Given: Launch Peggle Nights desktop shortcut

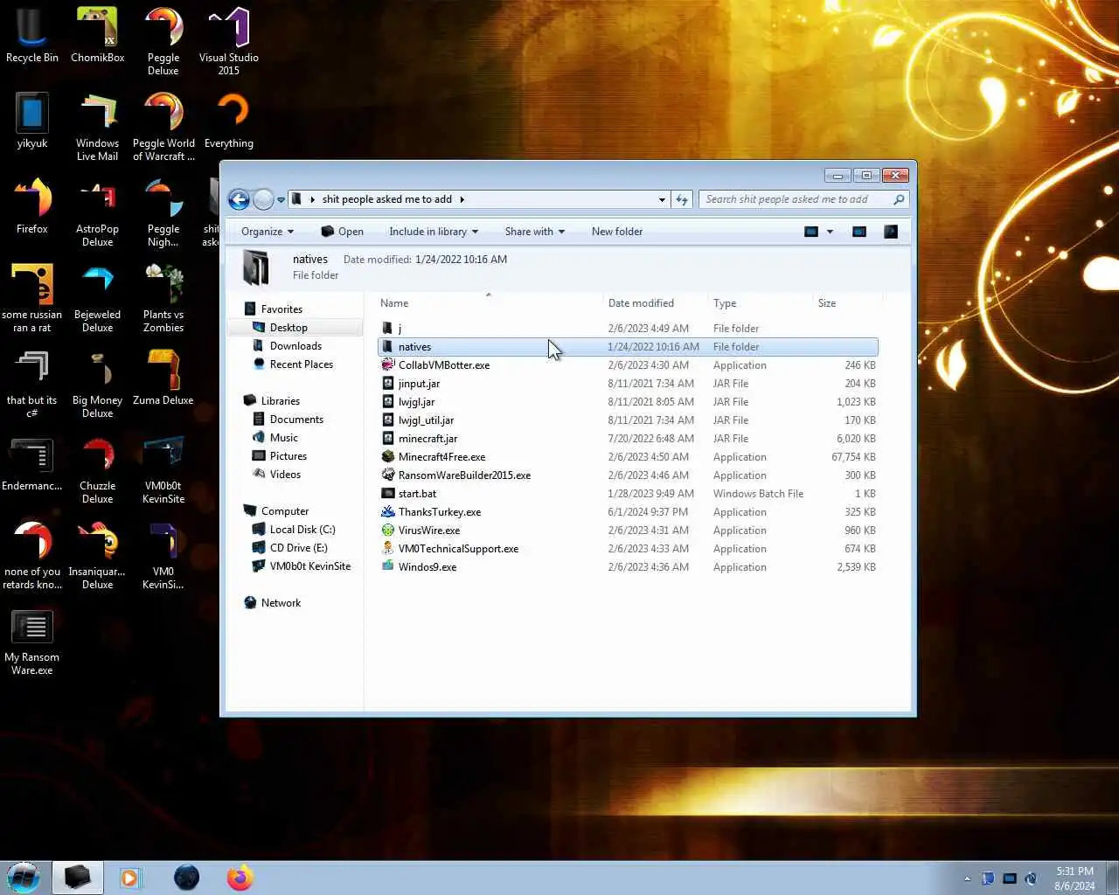Looking at the screenshot, I should pos(163,213).
